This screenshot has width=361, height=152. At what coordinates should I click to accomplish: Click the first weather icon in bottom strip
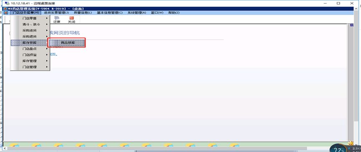coord(15,145)
